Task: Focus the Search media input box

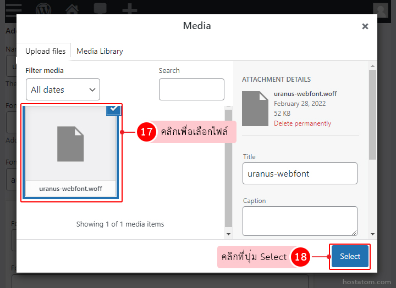Action: tap(191, 89)
